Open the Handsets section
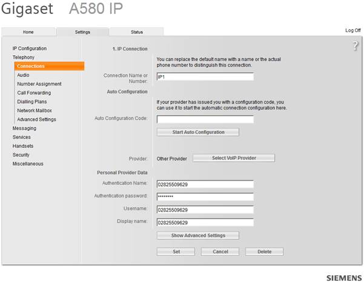Image resolution: width=364 pixels, height=283 pixels. [x=23, y=145]
